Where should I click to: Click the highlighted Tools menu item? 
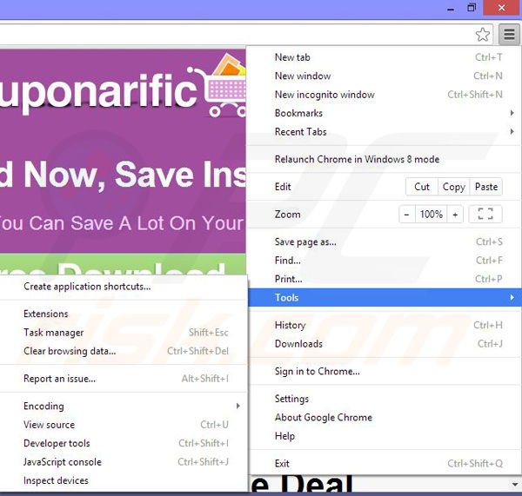385,297
